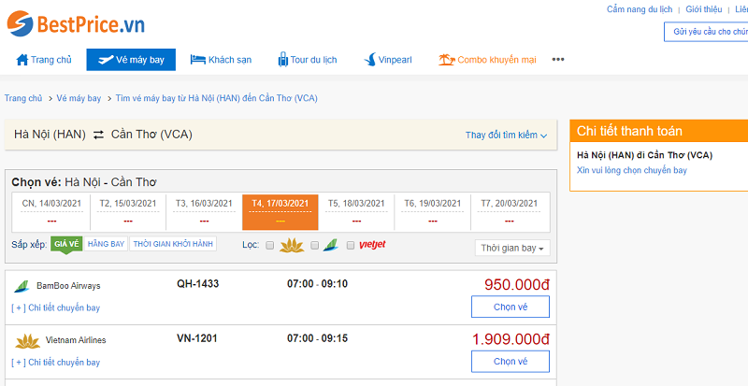
Task: Expand Chi tiết chuyến bay for BamBoo Airways
Action: 56,307
